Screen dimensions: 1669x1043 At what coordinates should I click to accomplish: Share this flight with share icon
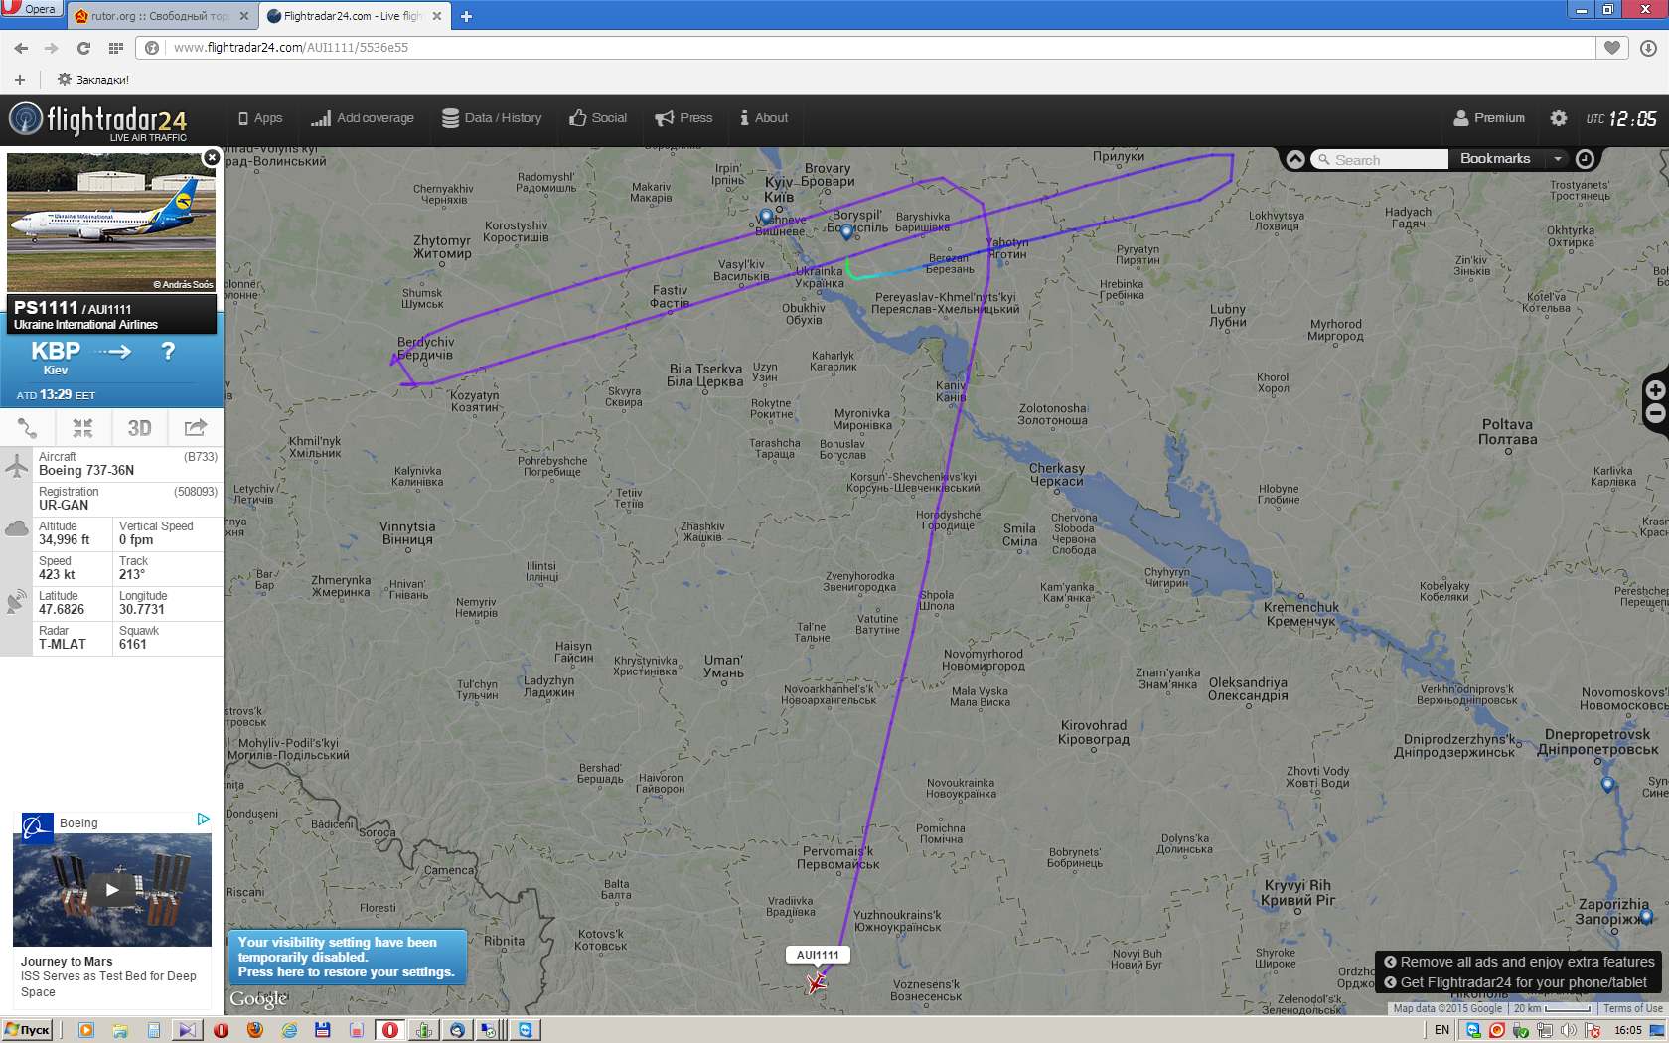[196, 428]
